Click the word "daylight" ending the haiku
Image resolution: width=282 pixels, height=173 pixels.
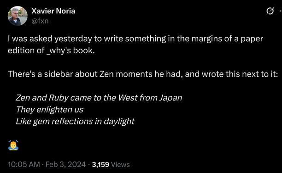click(119, 122)
